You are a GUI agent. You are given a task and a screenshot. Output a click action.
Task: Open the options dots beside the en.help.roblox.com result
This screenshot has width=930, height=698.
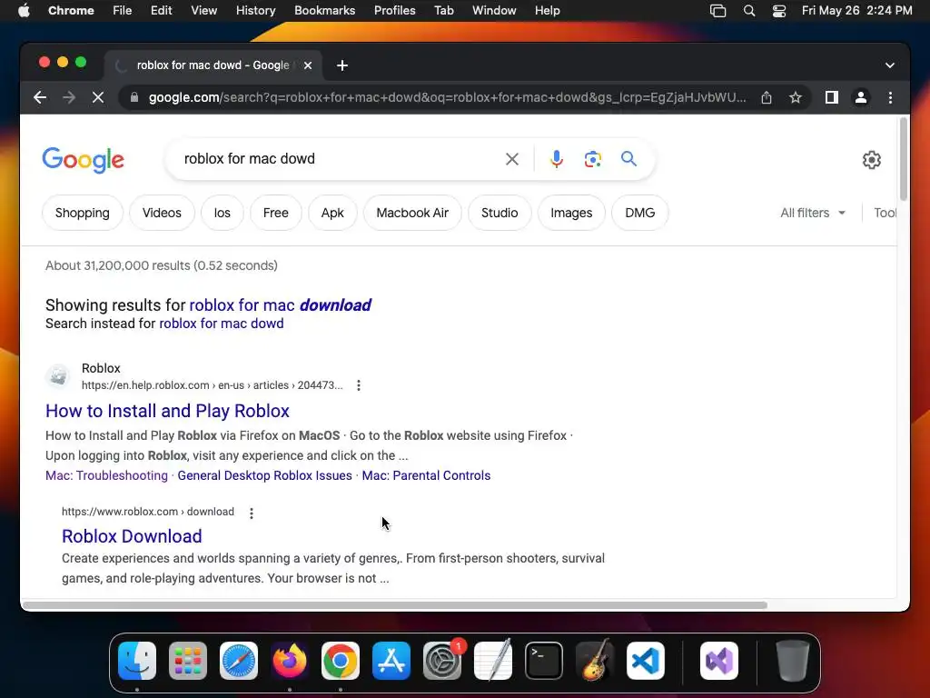(x=358, y=385)
